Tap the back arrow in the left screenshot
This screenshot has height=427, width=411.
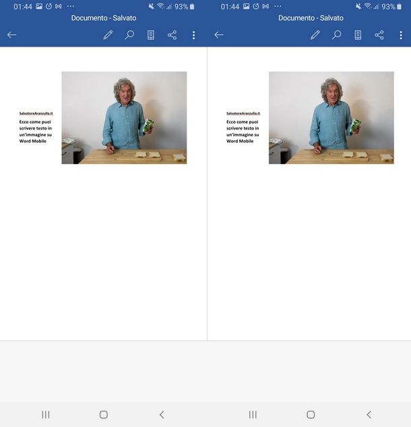click(11, 35)
